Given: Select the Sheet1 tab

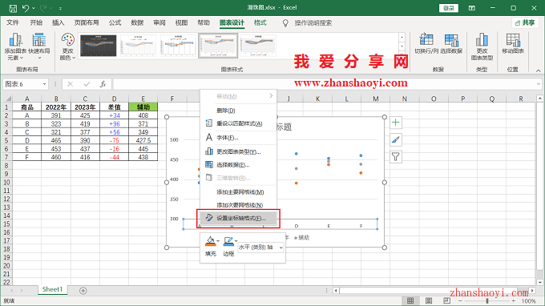Looking at the screenshot, I should pyautogui.click(x=52, y=289).
